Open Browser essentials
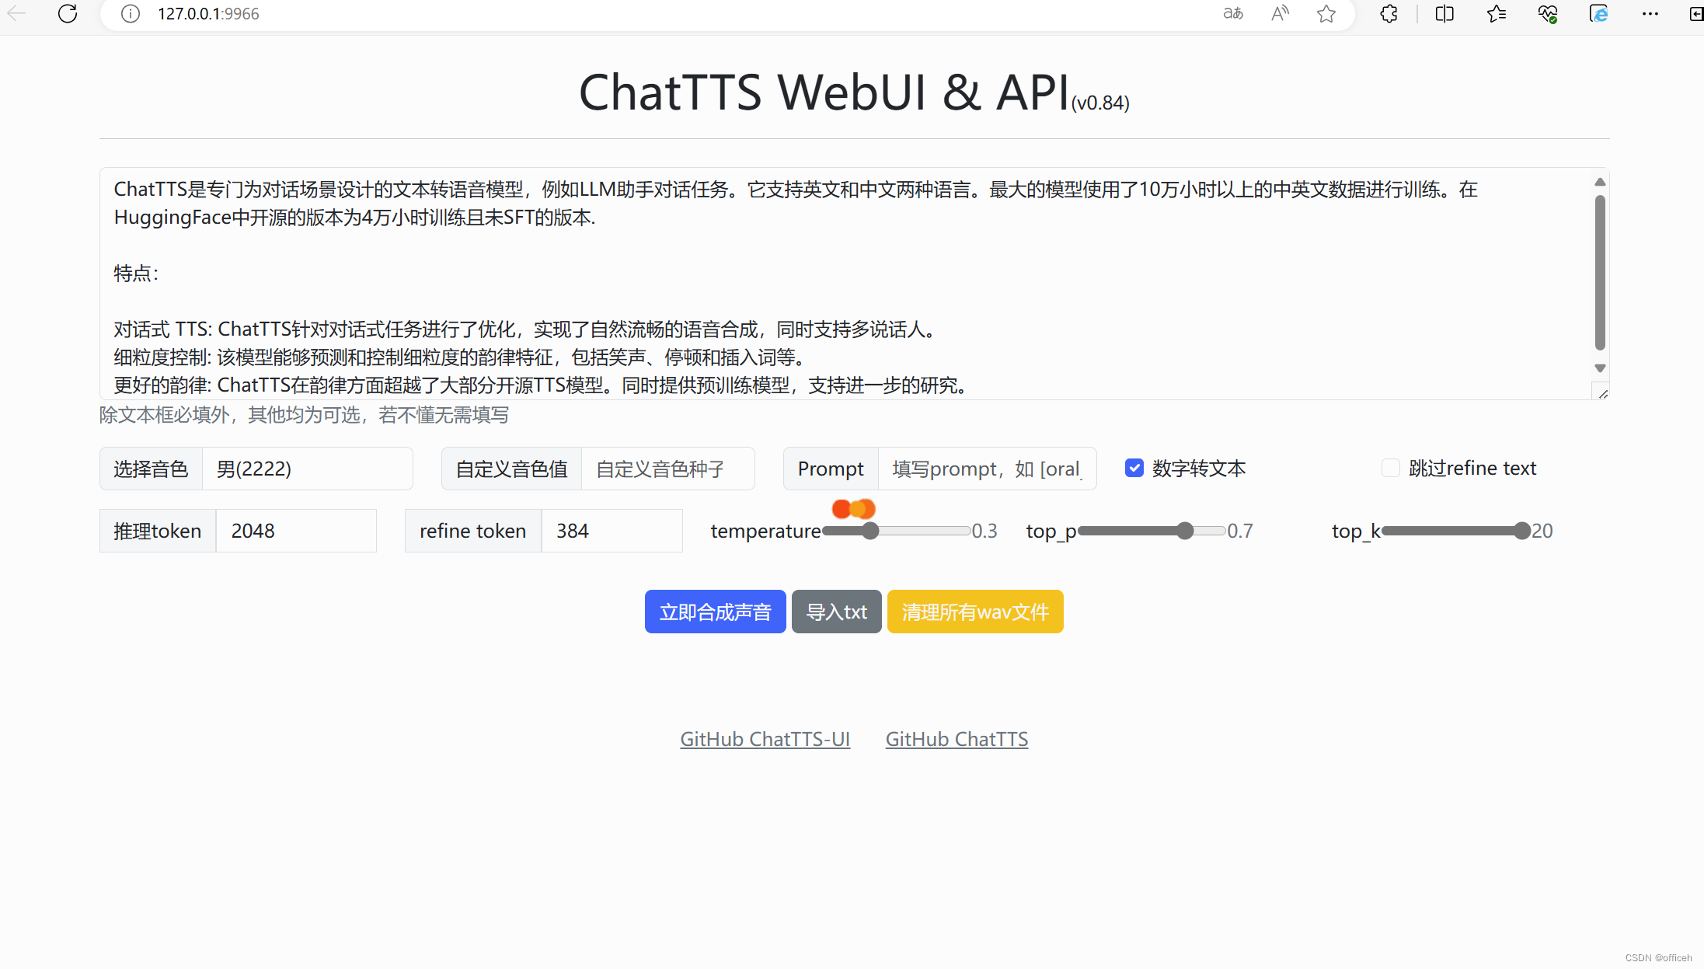This screenshot has width=1704, height=969. 1548,13
